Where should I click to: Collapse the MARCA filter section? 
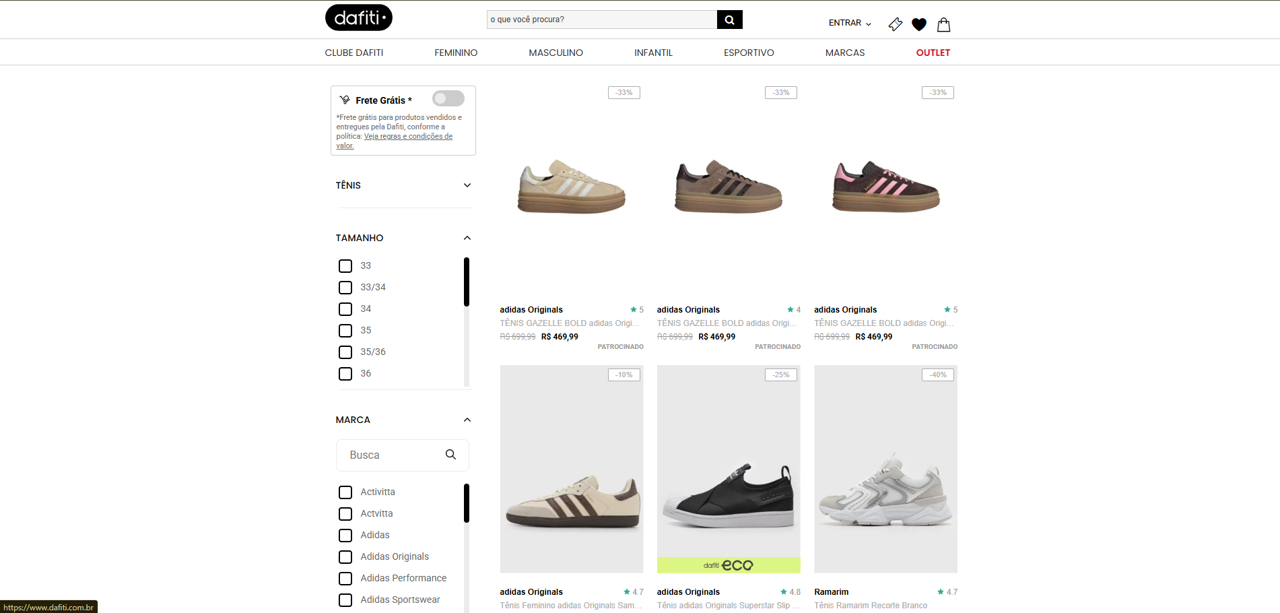point(403,420)
